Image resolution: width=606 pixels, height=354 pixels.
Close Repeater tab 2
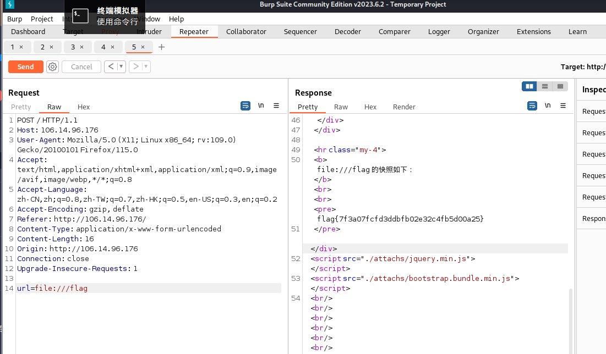(x=51, y=47)
